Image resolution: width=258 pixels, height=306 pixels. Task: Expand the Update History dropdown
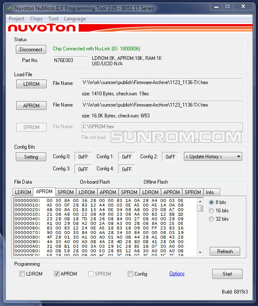click(x=213, y=157)
